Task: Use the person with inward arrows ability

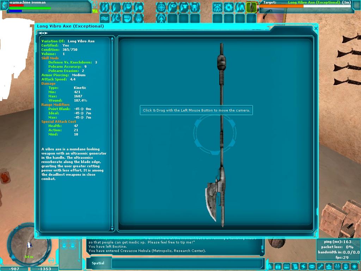Action: [217, 7]
